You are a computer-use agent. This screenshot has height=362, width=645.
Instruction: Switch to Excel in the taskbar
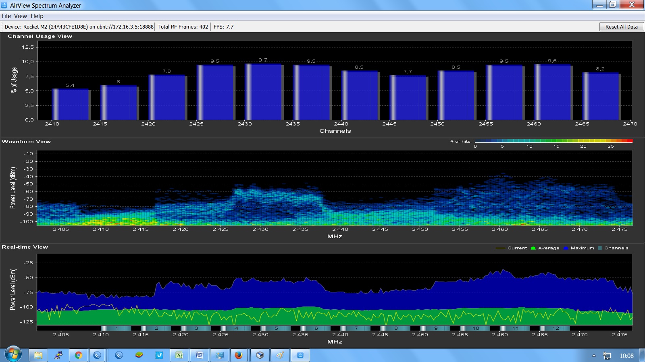(179, 355)
